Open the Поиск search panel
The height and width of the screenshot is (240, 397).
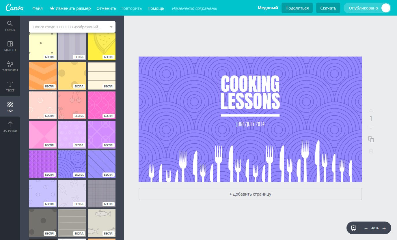coord(10,26)
